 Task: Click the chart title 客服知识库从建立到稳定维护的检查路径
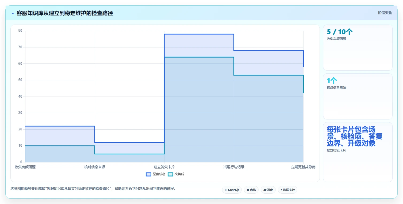point(65,13)
